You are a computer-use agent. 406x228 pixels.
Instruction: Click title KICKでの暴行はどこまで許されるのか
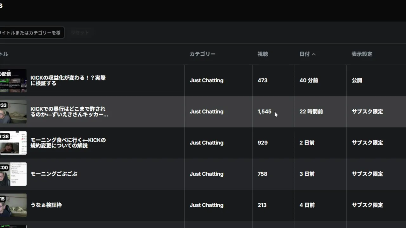tap(69, 111)
